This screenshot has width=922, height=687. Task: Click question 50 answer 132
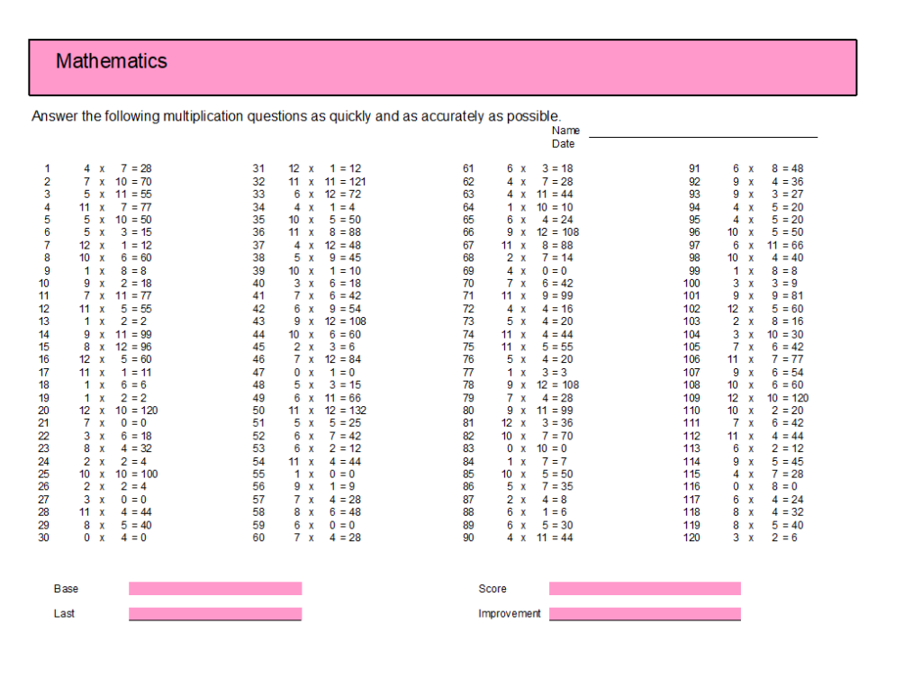[x=355, y=411]
